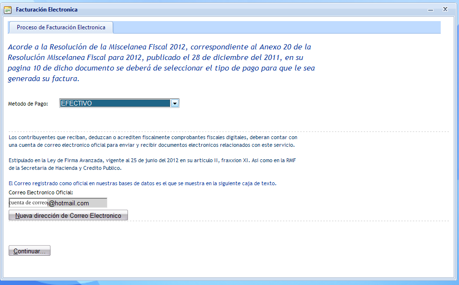This screenshot has height=285, width=459.
Task: Click the line starting 'Los contribuyentes que reciban'
Action: point(153,137)
